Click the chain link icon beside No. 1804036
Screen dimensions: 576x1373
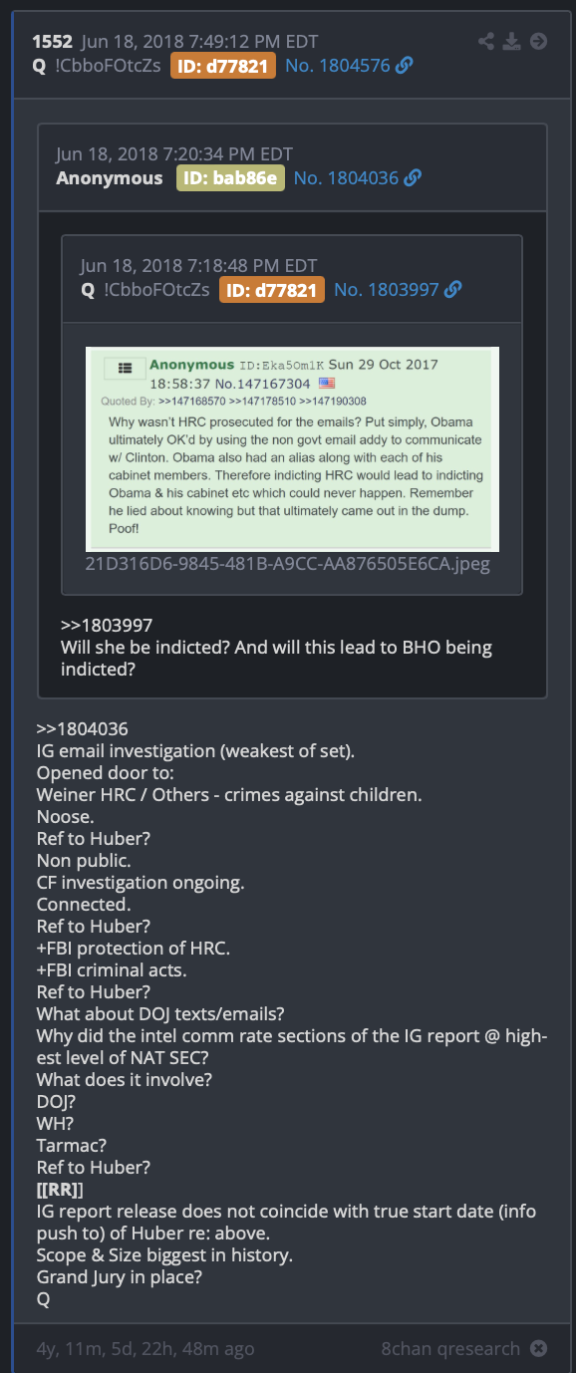click(x=413, y=178)
